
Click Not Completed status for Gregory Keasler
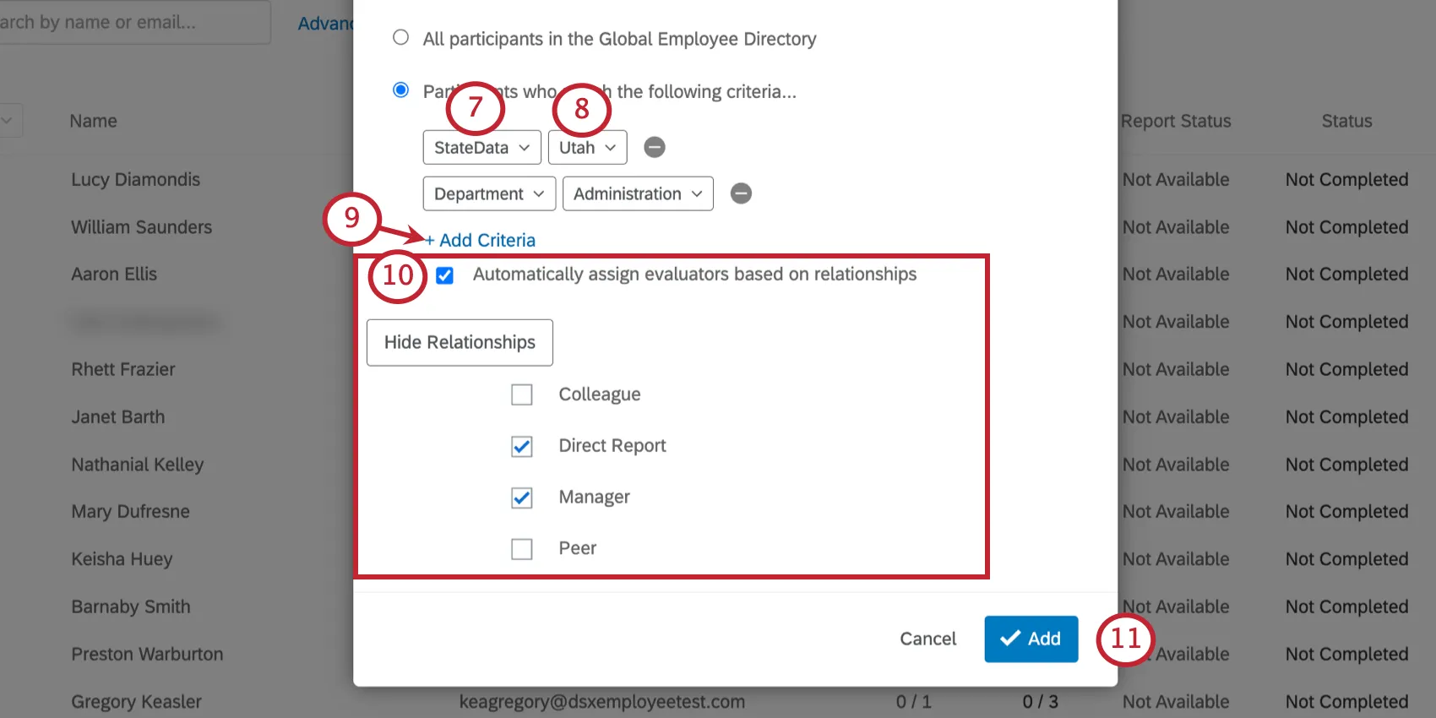[x=1346, y=702]
